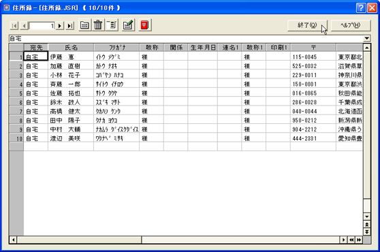
Task: Click the horizontal scrollbar thumb
Action: tap(79, 240)
